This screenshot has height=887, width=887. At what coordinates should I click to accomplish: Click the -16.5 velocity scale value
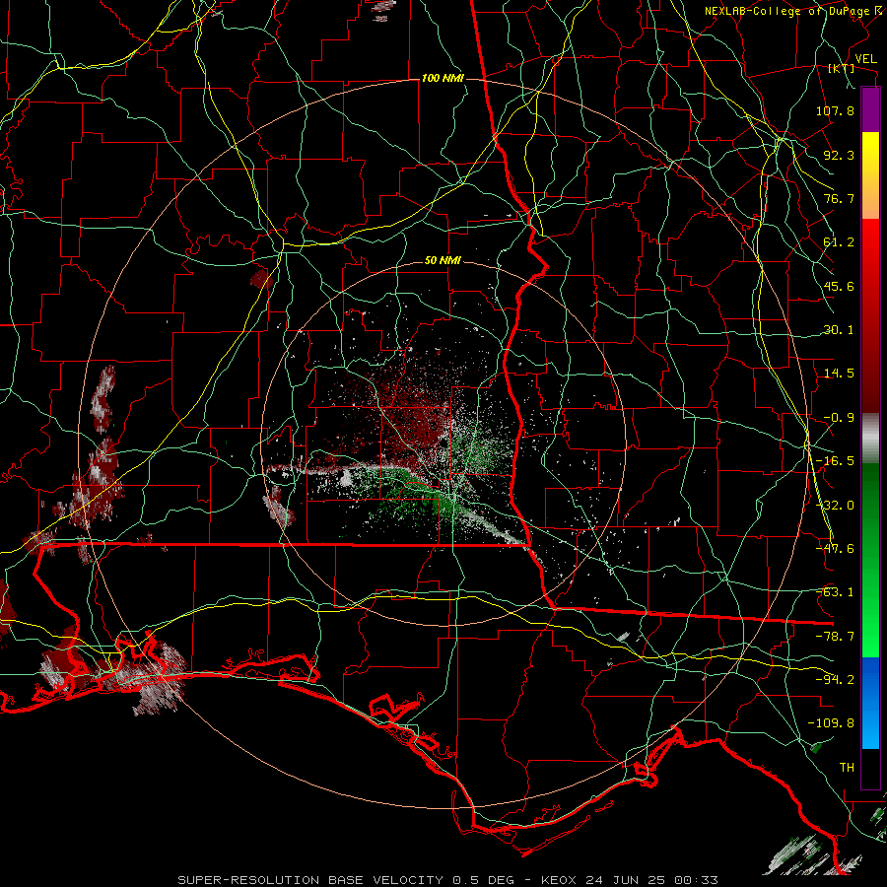click(x=835, y=461)
